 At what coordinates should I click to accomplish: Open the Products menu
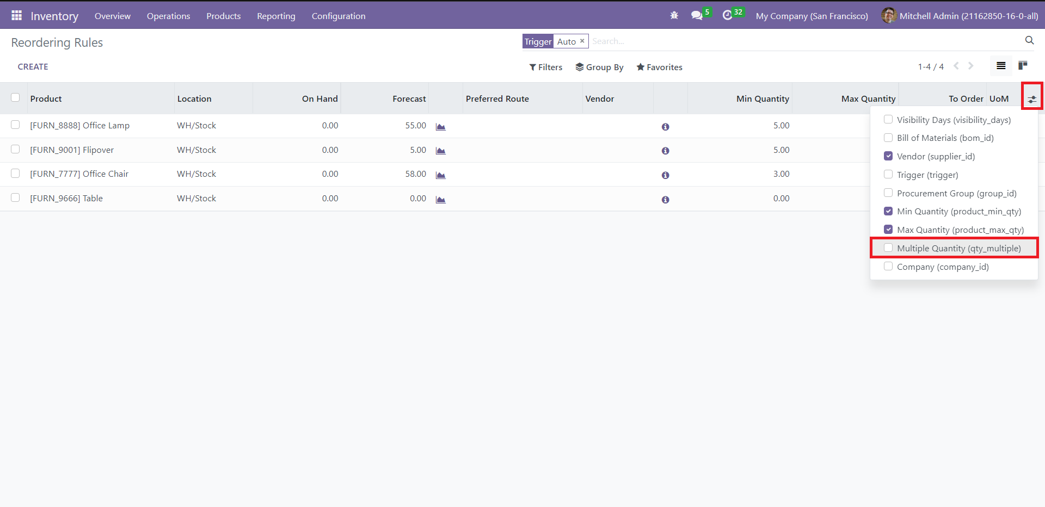tap(223, 16)
